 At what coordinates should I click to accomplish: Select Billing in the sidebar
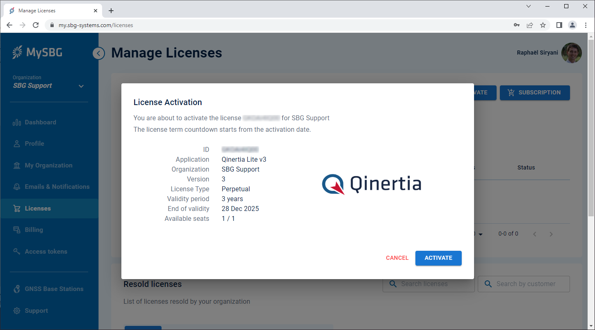click(x=34, y=230)
